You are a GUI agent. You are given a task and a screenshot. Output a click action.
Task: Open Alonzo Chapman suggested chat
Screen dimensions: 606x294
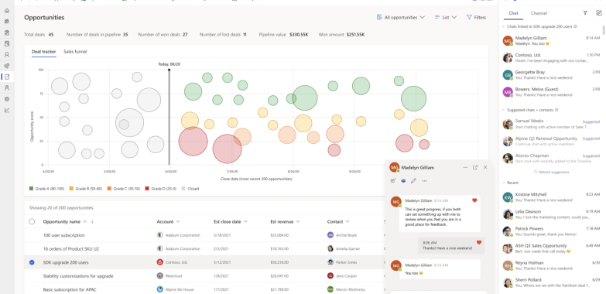coord(552,158)
